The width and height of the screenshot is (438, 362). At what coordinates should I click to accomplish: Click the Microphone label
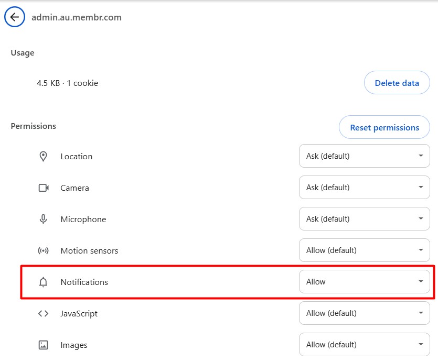coord(83,219)
